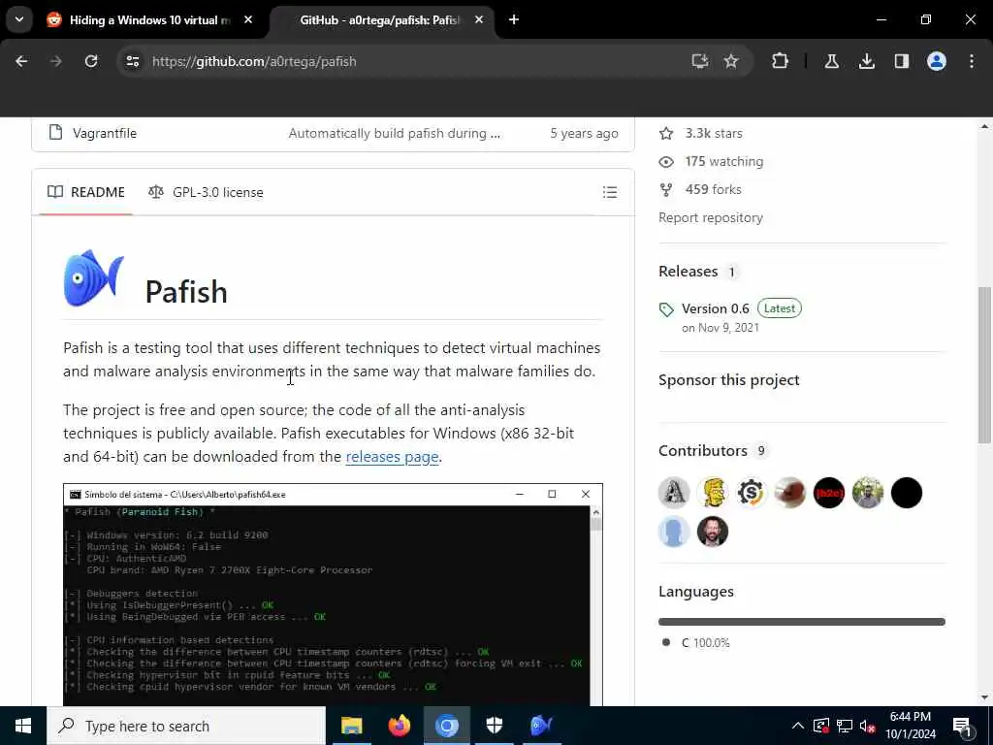Screen dimensions: 993x745
Task: Open the bearded man contributor avatar
Action: (713, 532)
